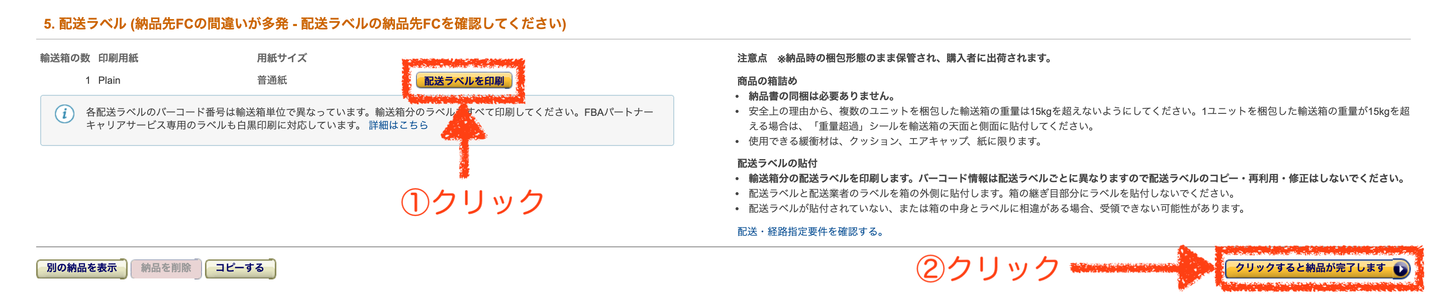The height and width of the screenshot is (294, 1447).
Task: Click the 配送ラベルを印刷 button
Action: (463, 81)
